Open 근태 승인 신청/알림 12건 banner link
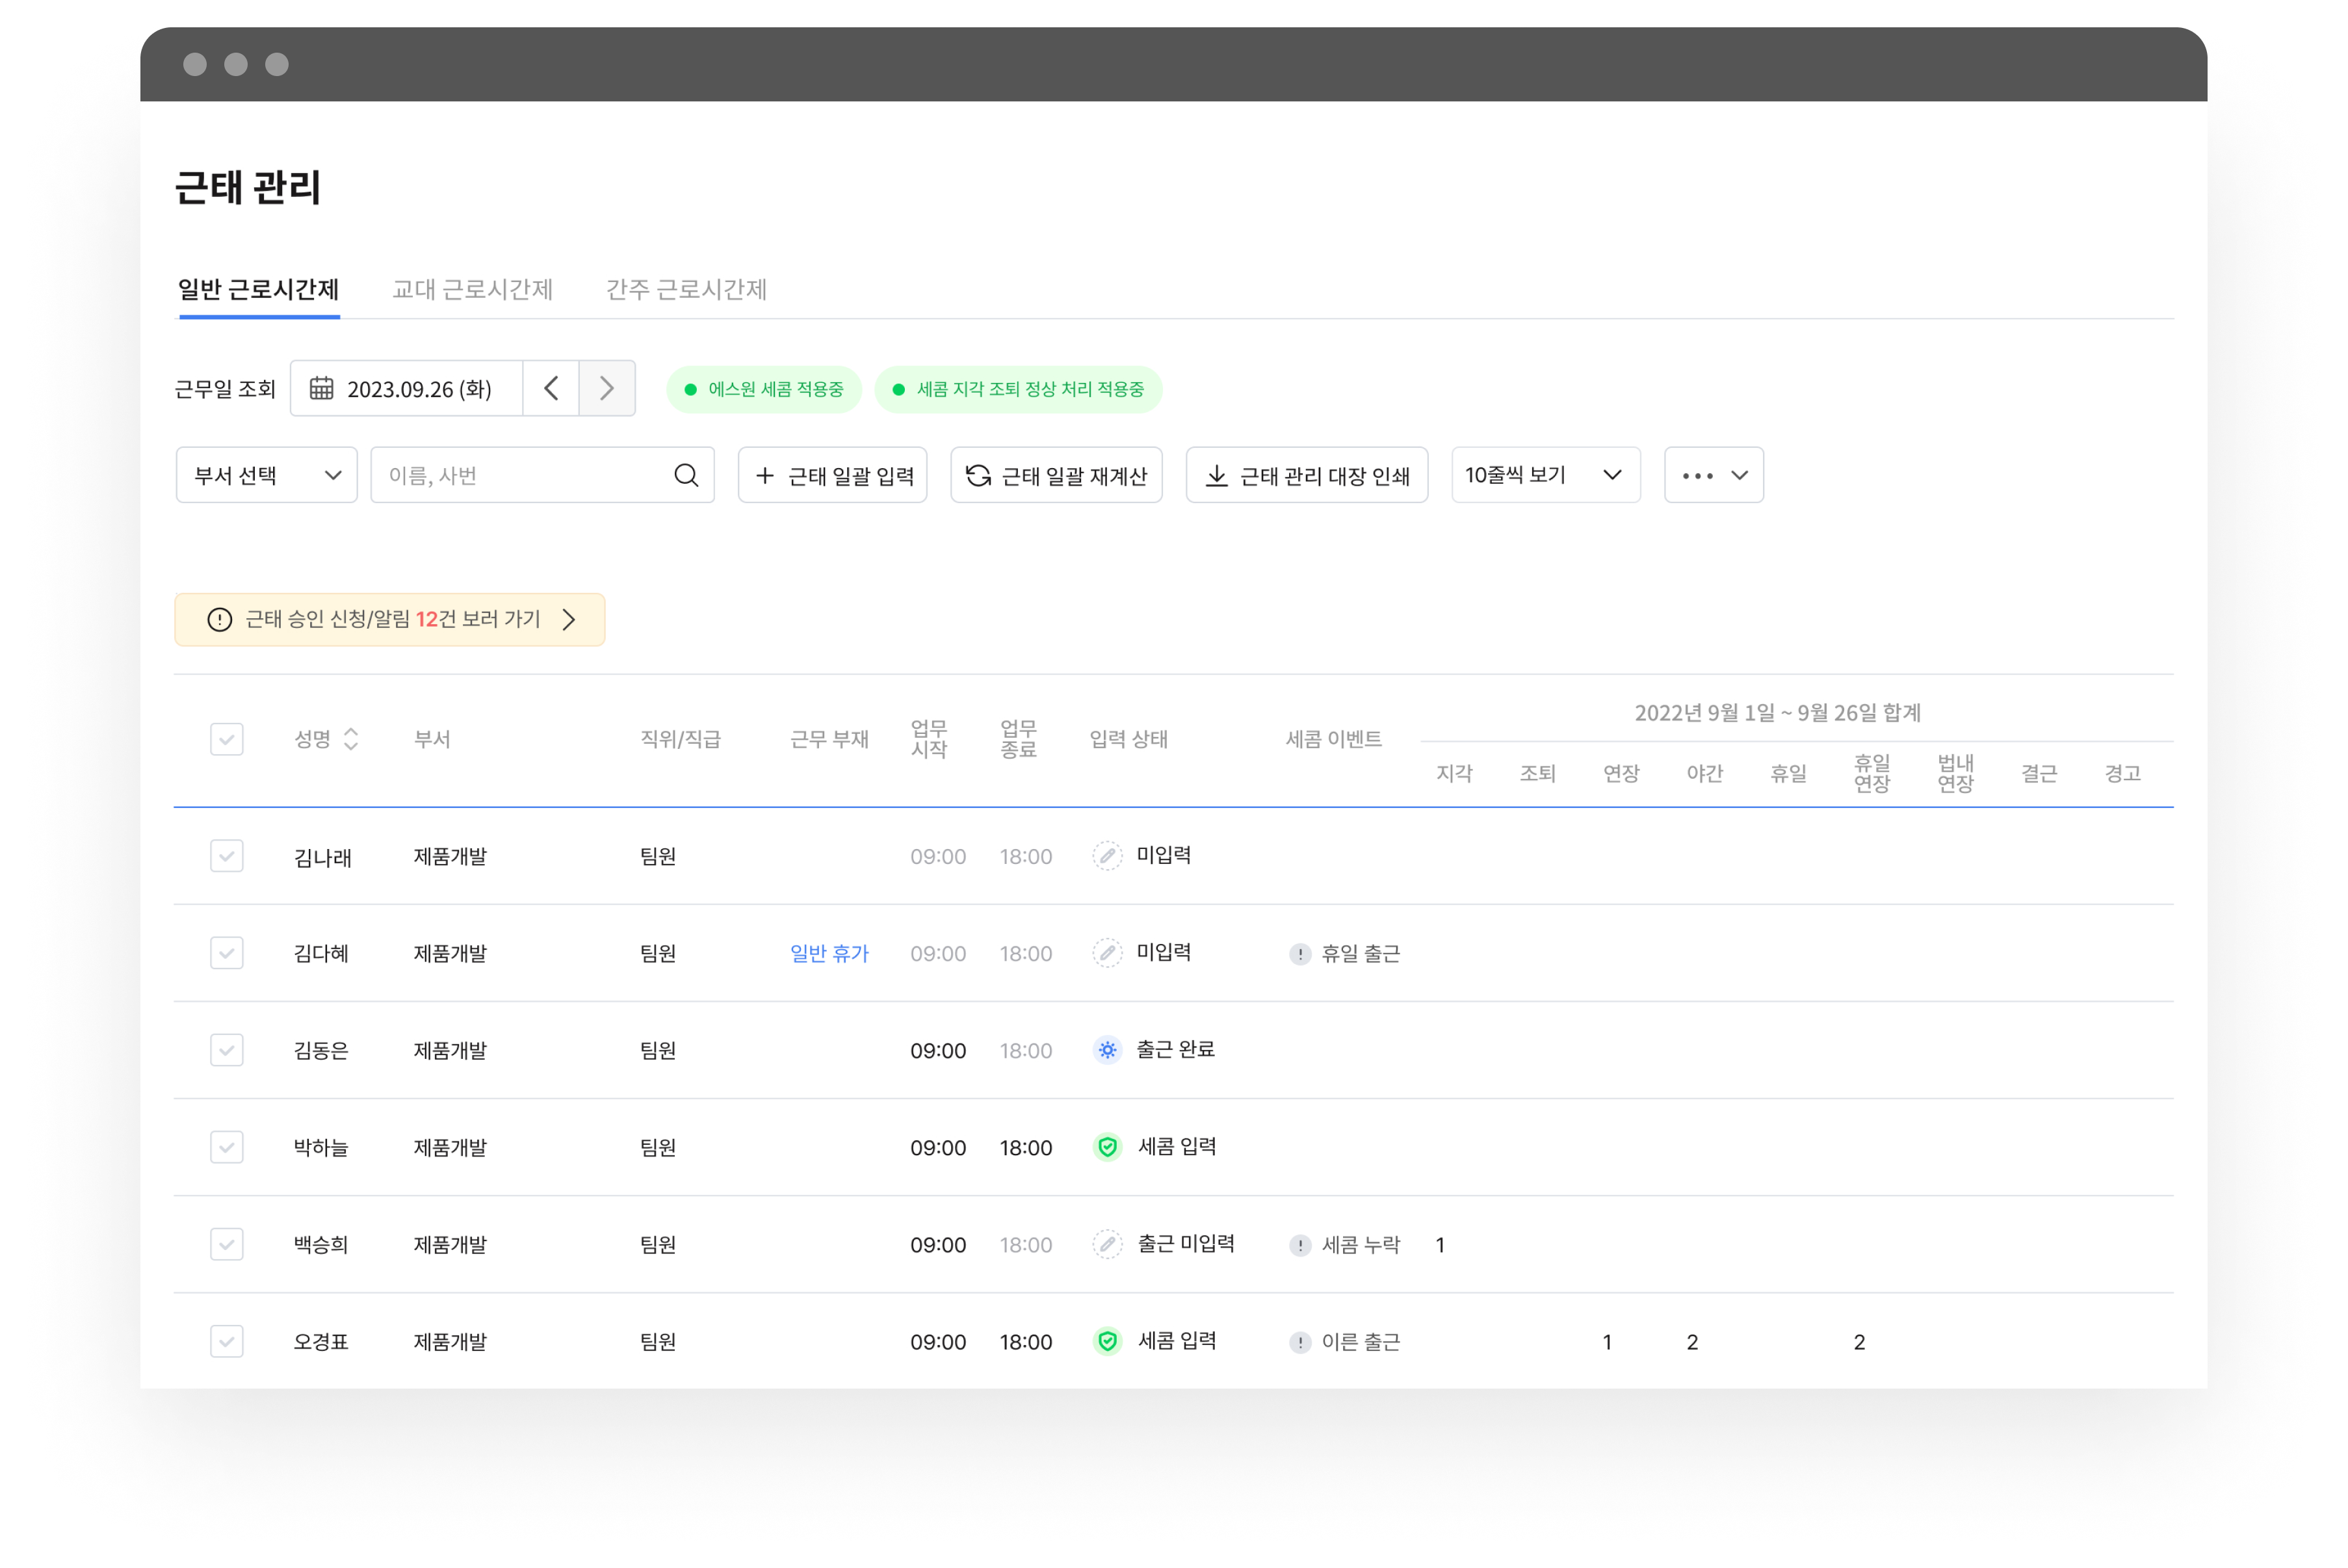The width and height of the screenshot is (2348, 1568). [390, 619]
